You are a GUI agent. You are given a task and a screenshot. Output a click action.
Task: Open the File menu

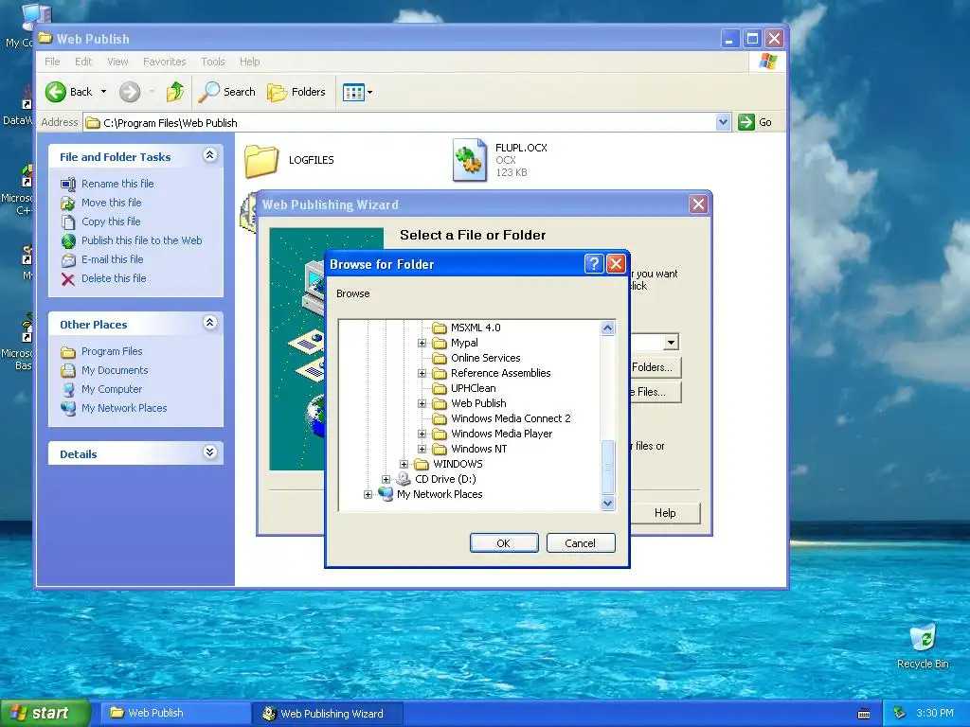(53, 62)
